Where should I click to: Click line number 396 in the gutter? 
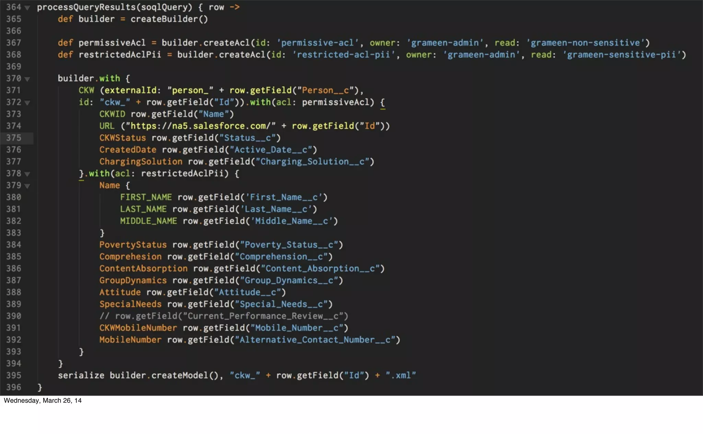[14, 387]
